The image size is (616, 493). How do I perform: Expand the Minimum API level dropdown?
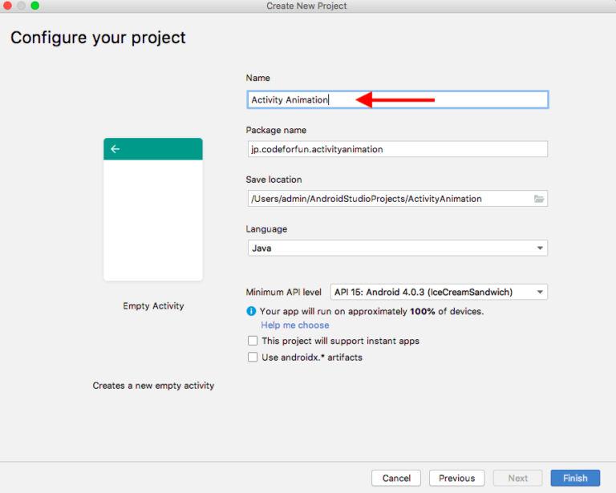(x=439, y=293)
